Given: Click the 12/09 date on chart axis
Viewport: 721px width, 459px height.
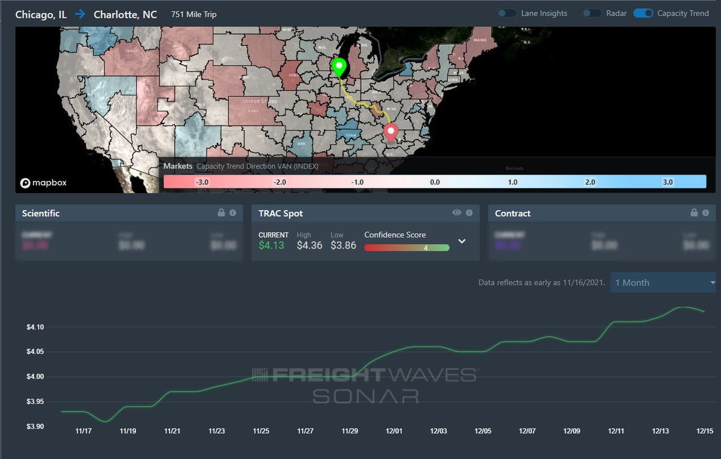Looking at the screenshot, I should tap(571, 431).
